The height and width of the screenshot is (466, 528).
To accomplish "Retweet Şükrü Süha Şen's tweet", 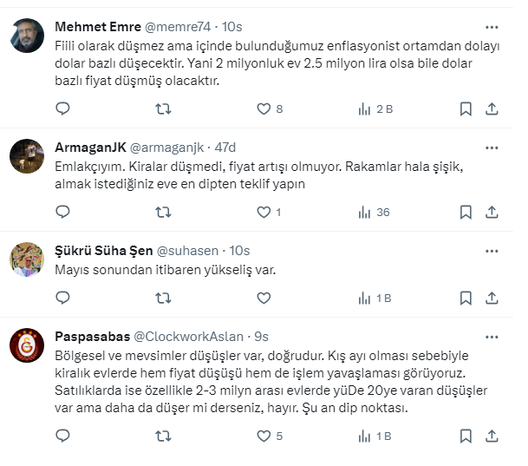I will coord(162,298).
